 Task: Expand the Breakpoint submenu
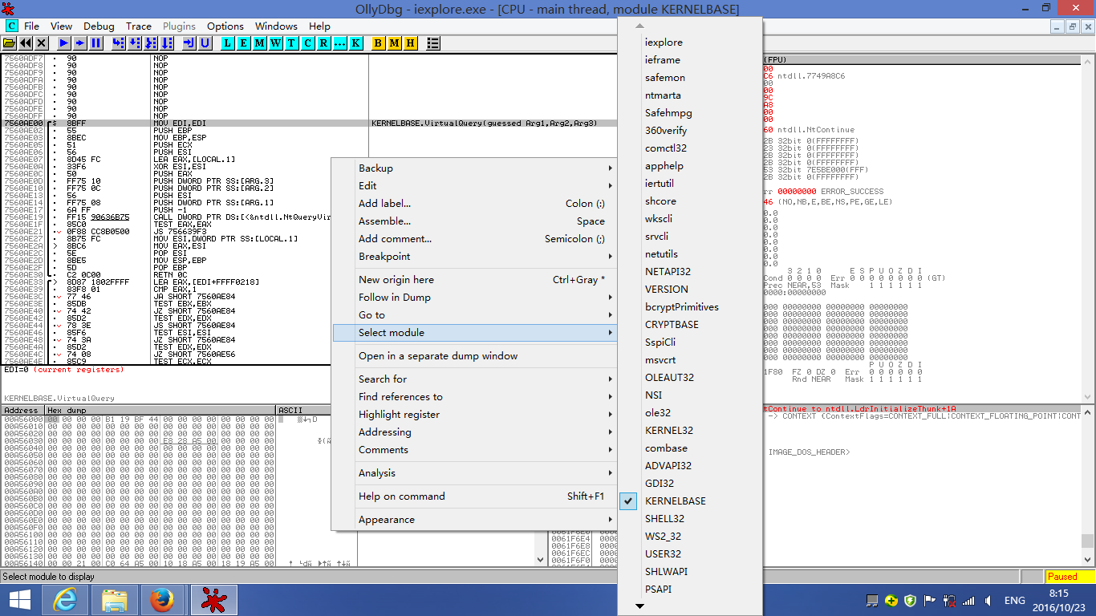coord(475,257)
